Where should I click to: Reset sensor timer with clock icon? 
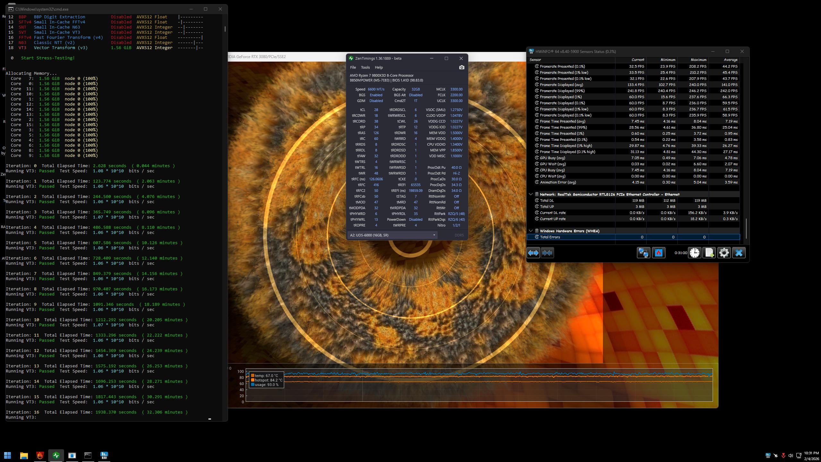tap(694, 253)
